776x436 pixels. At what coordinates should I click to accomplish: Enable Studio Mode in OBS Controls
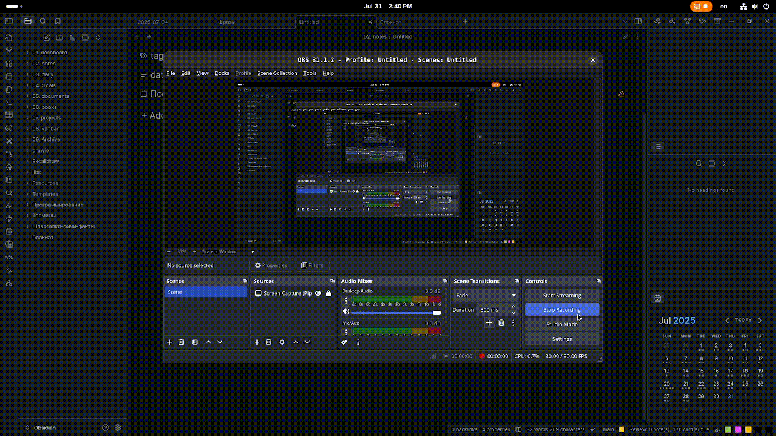(x=562, y=325)
